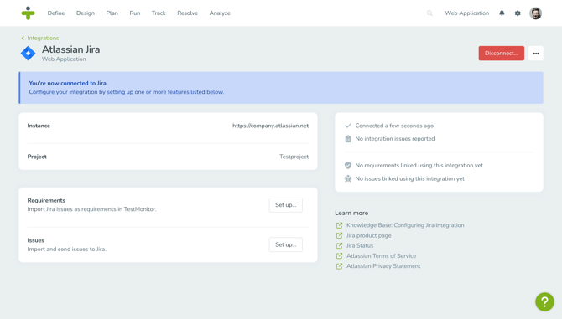Open the Design menu

86,13
